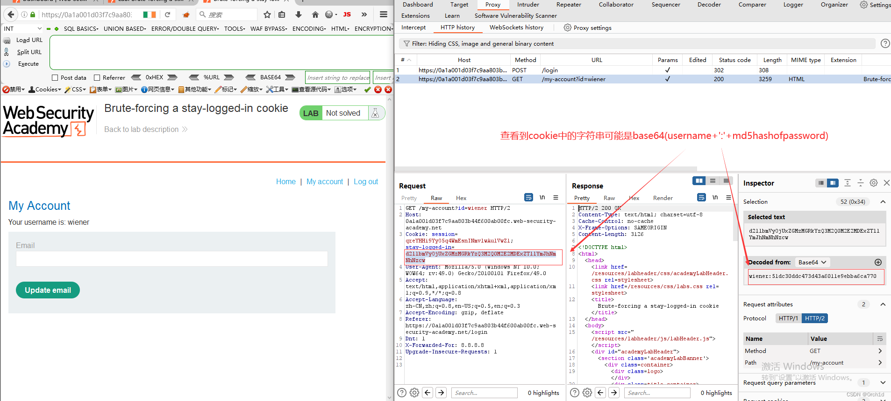Click the lab flask status icon
This screenshot has height=401, width=891.
point(375,113)
